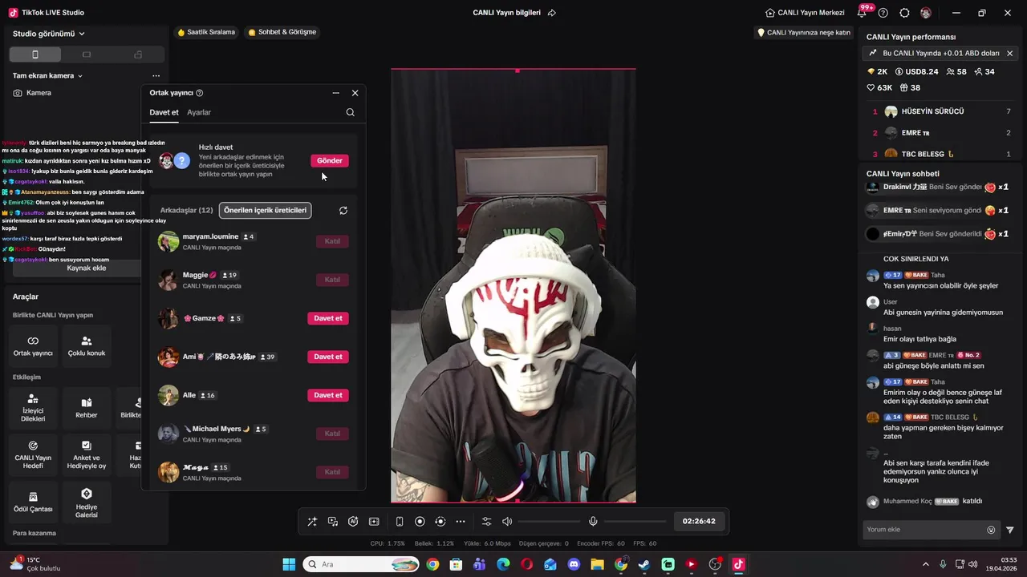Click the help icon next to Ortak yayıncı
Viewport: 1027px width, 577px height.
tap(200, 93)
